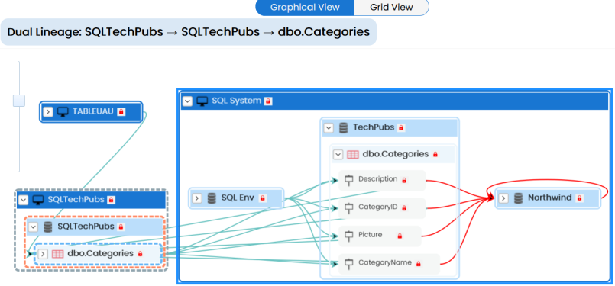The height and width of the screenshot is (286, 615).
Task: Collapse the TechPubs database node
Action: coord(329,127)
